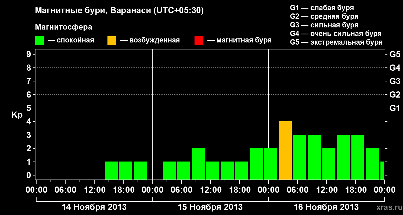Select the last full green bar on 14 November
This screenshot has height=215, width=403.
click(x=140, y=171)
